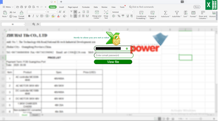Click the yellow Fill Color bucket swatch
The image size is (218, 121).
coord(53,16)
